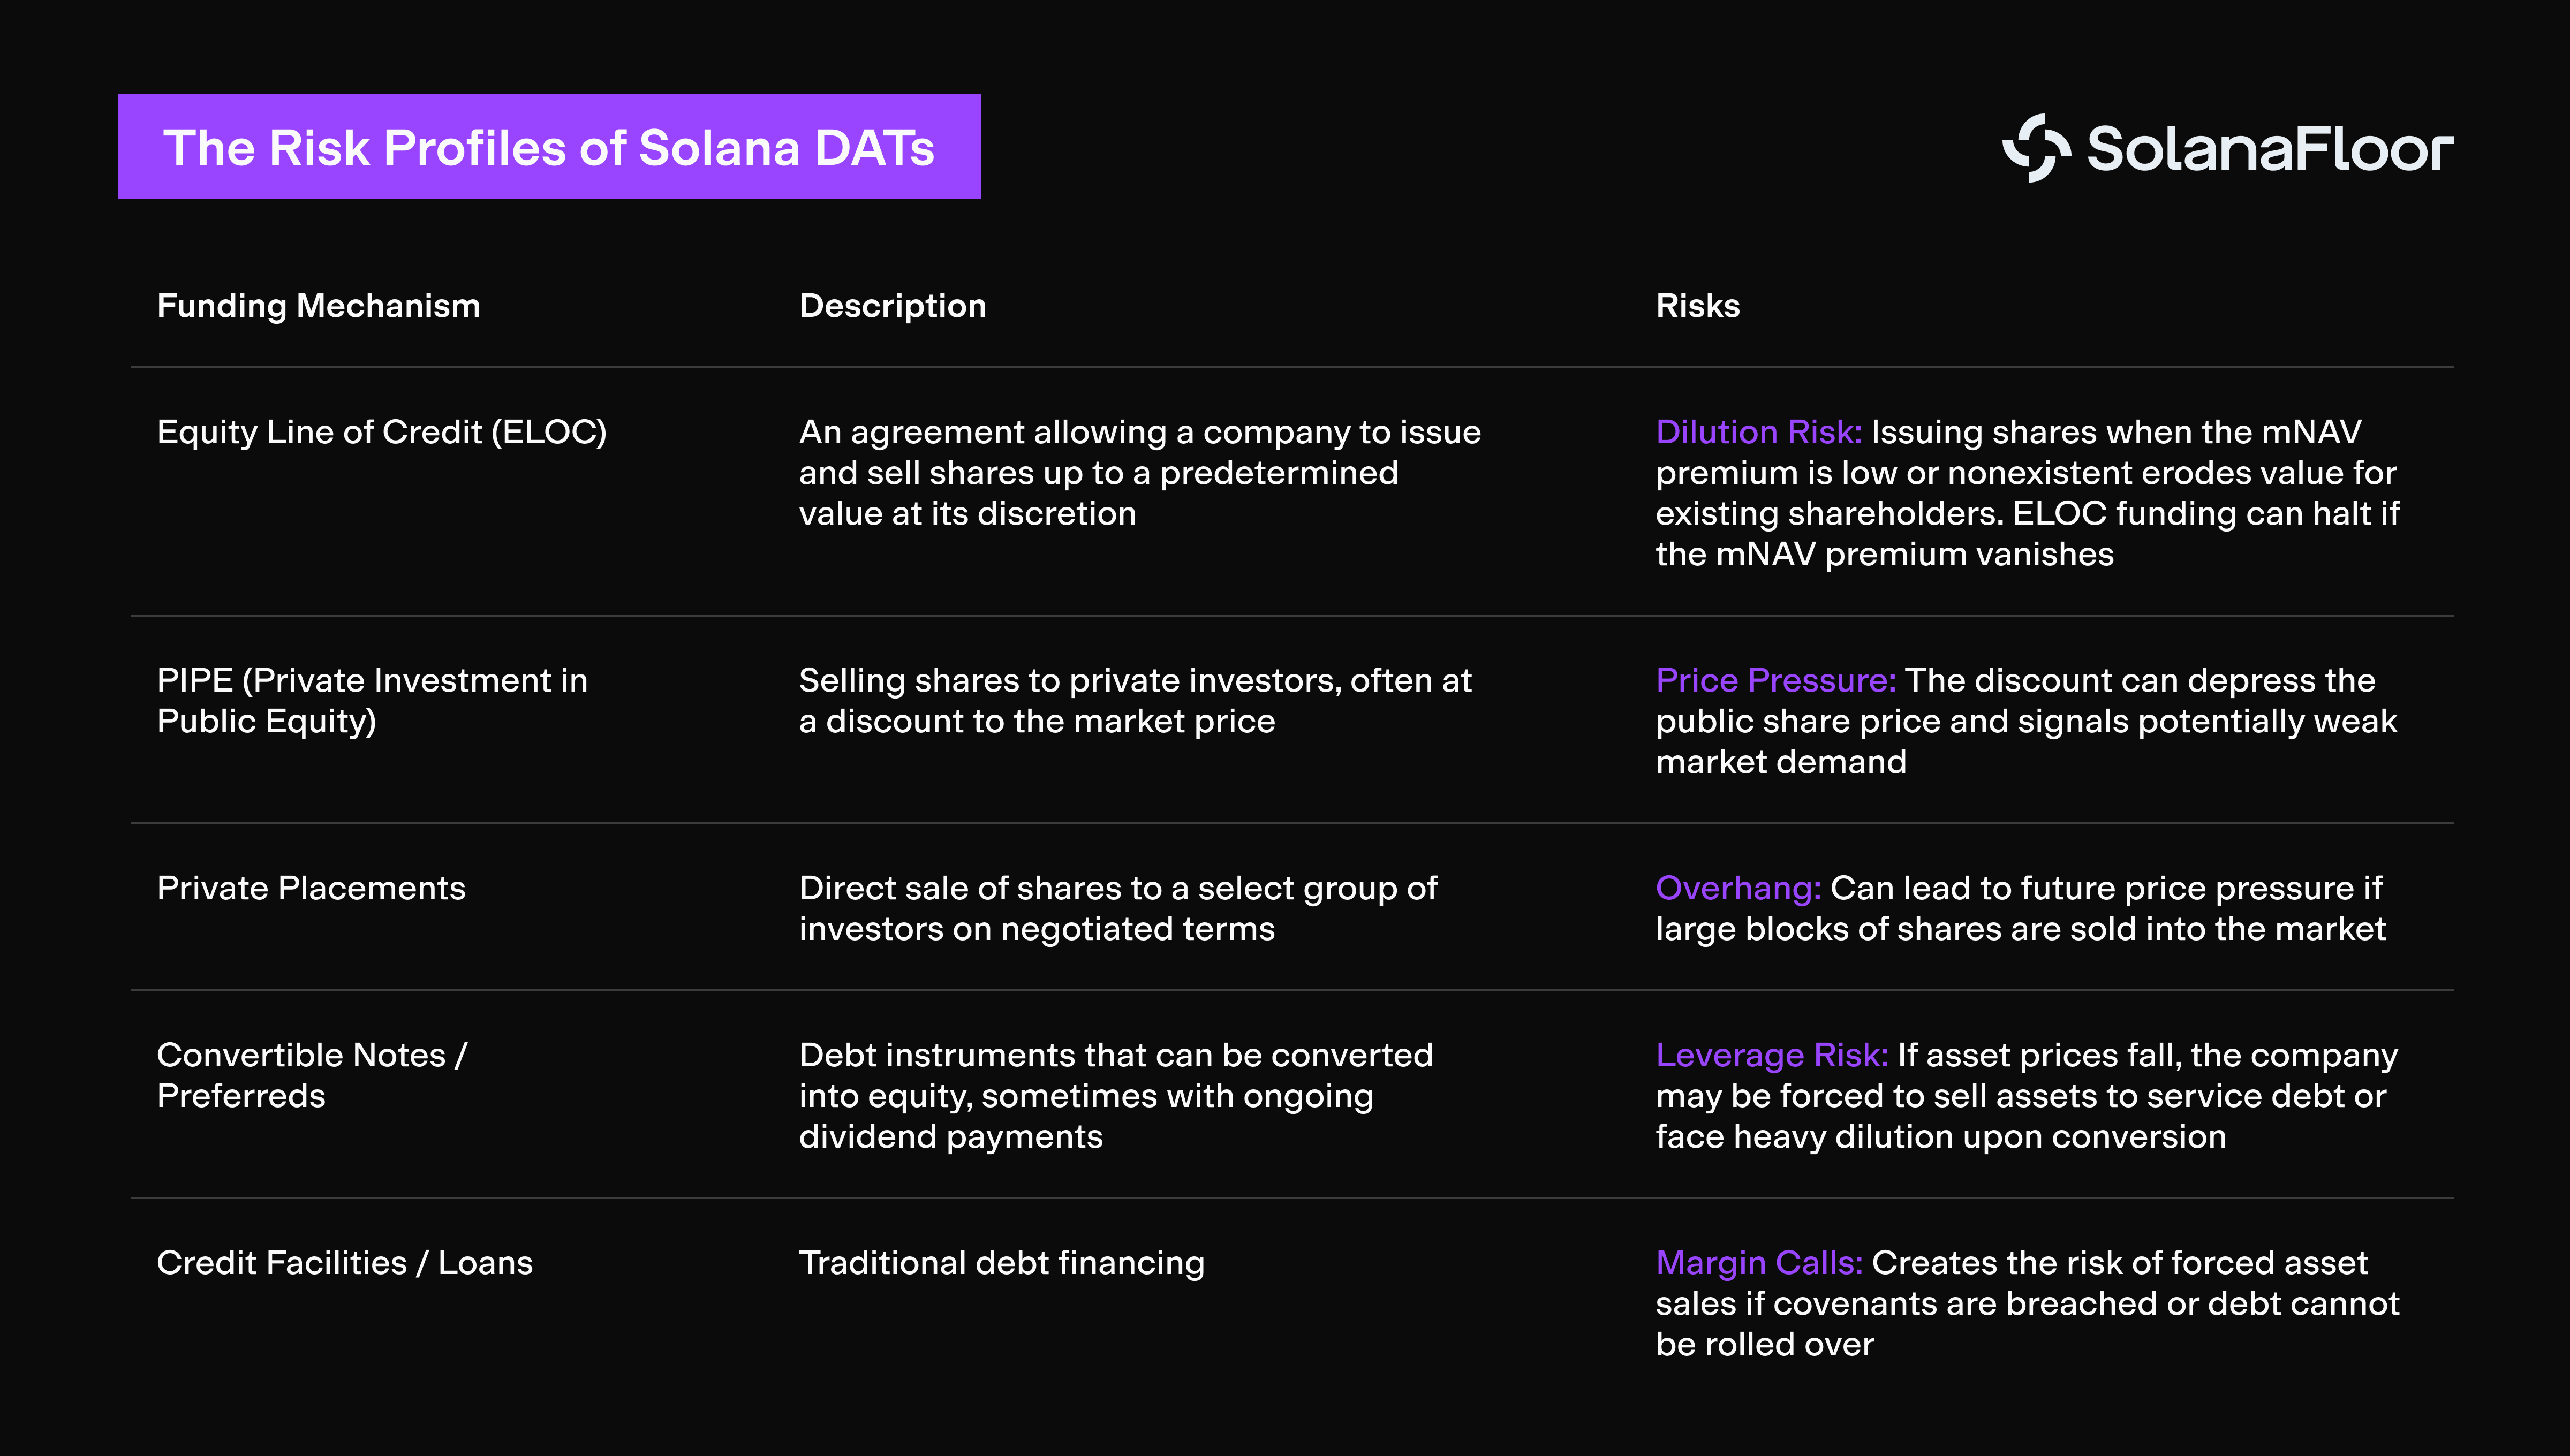The width and height of the screenshot is (2570, 1456).
Task: Click the purple Price Pressure label
Action: point(1775,680)
